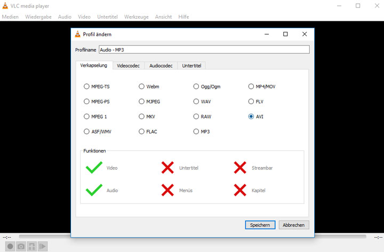Image resolution: width=384 pixels, height=252 pixels.
Task: Open the Wiedergabe menu
Action: pyautogui.click(x=38, y=17)
